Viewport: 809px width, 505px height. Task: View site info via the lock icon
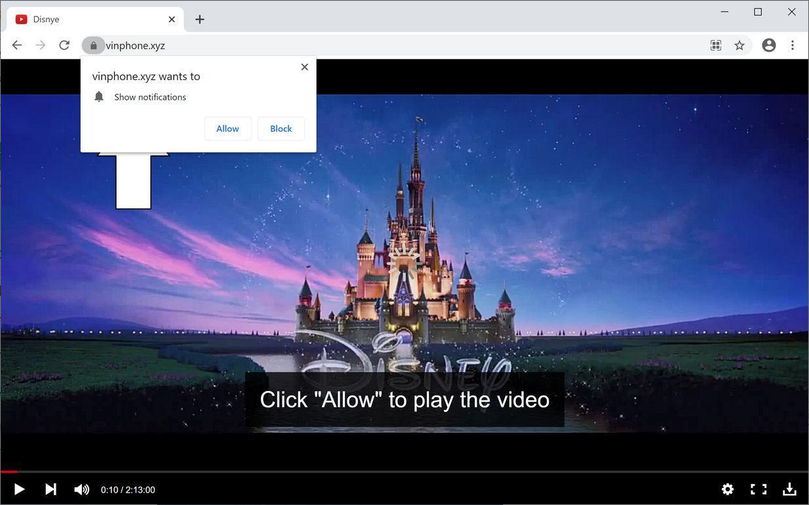pyautogui.click(x=93, y=45)
